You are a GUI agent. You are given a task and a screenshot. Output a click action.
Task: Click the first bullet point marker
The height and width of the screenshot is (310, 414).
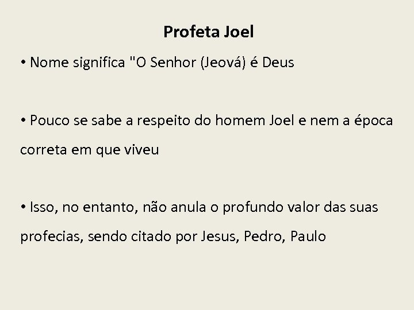(x=24, y=63)
